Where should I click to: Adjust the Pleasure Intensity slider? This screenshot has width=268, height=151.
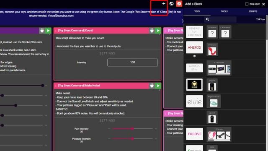tap(132, 138)
